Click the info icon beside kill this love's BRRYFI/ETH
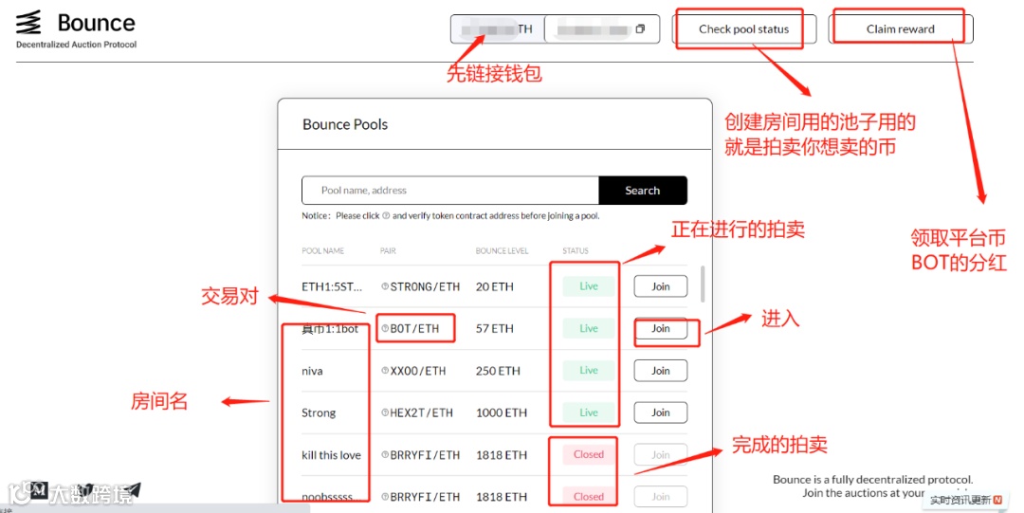The width and height of the screenshot is (1024, 513). pos(385,455)
